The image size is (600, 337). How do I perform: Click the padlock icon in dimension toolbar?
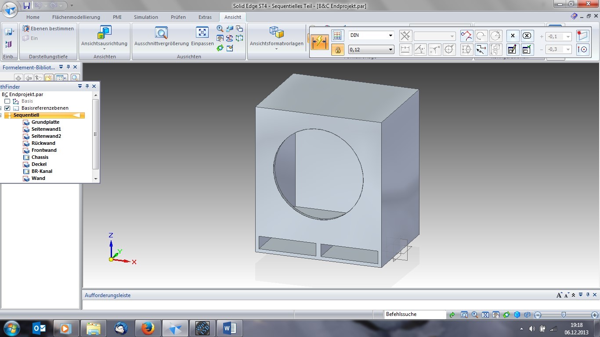(x=337, y=50)
